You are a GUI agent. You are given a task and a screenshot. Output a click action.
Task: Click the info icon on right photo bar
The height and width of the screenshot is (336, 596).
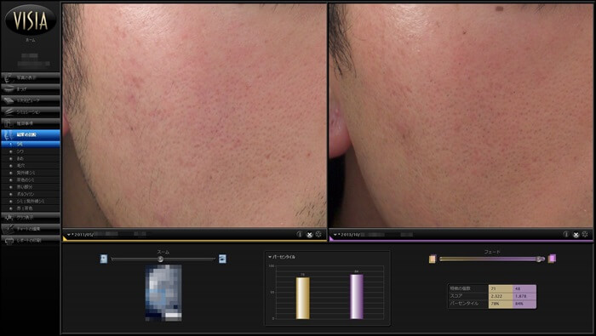coord(566,234)
